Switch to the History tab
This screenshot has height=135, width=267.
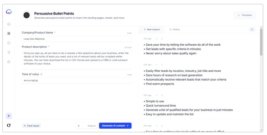click(x=175, y=30)
